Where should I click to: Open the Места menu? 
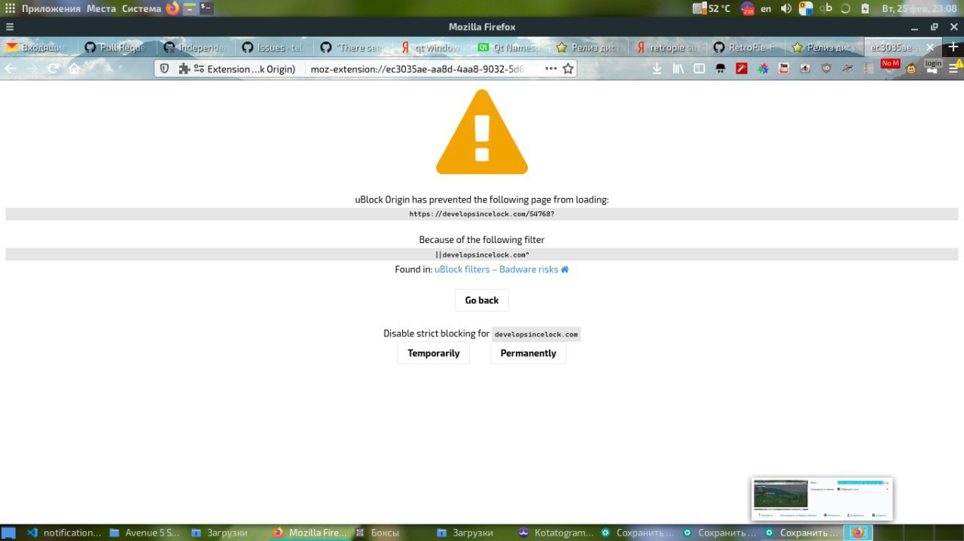tap(101, 8)
